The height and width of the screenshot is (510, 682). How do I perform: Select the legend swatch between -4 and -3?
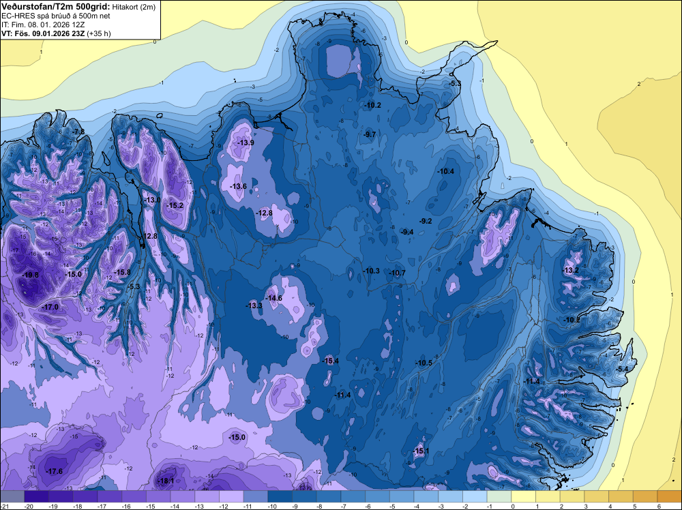click(426, 496)
